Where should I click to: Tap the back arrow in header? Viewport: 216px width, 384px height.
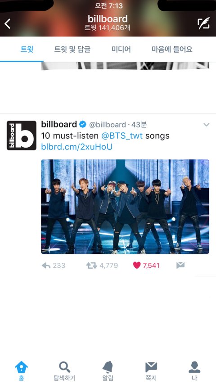pos(8,24)
